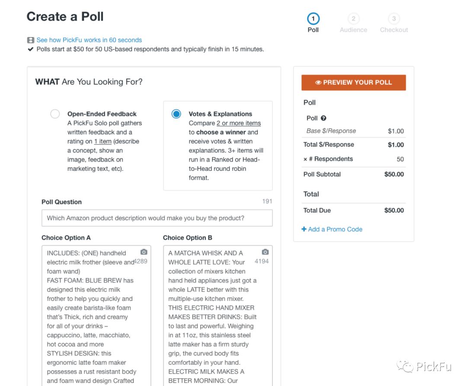467x386 pixels.
Task: Click Add a Promo Code link
Action: pyautogui.click(x=335, y=229)
